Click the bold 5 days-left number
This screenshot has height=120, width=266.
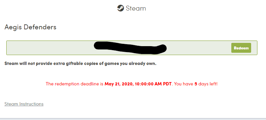(196, 84)
